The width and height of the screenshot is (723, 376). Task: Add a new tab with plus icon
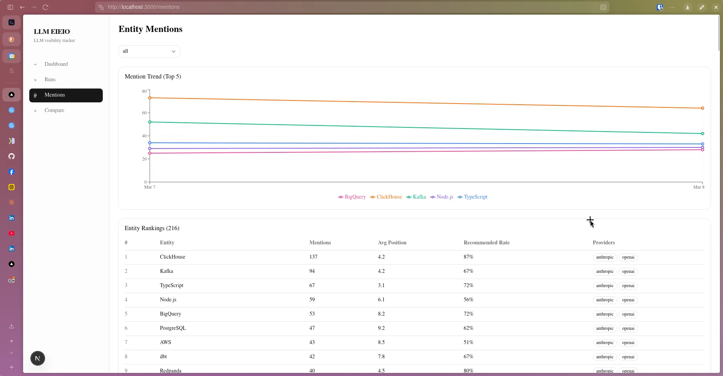click(12, 367)
